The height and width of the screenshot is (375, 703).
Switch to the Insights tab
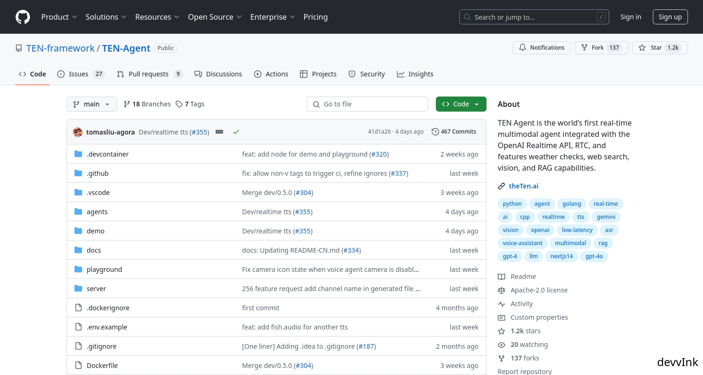point(415,74)
